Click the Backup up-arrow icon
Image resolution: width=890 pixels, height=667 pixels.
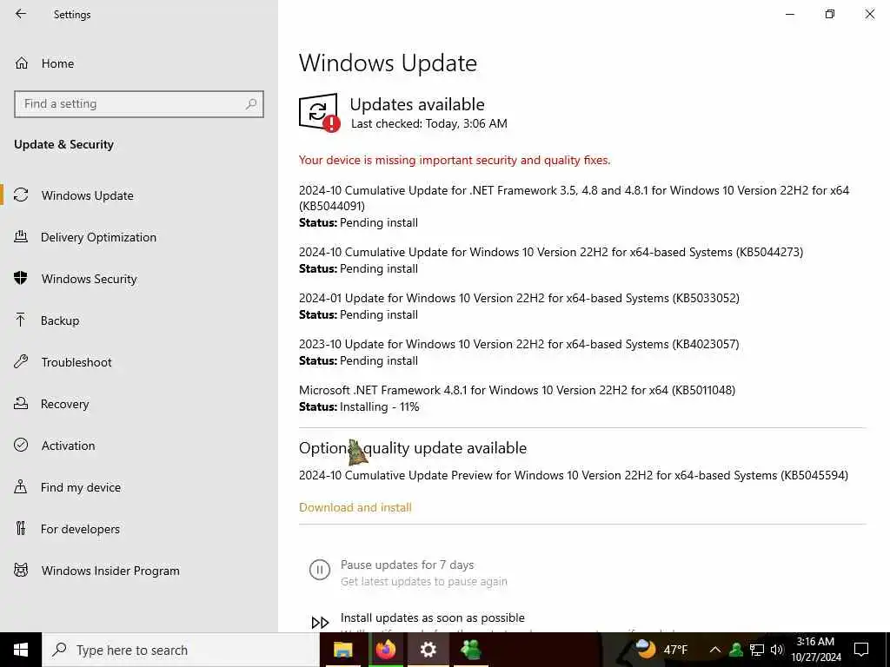(x=21, y=320)
